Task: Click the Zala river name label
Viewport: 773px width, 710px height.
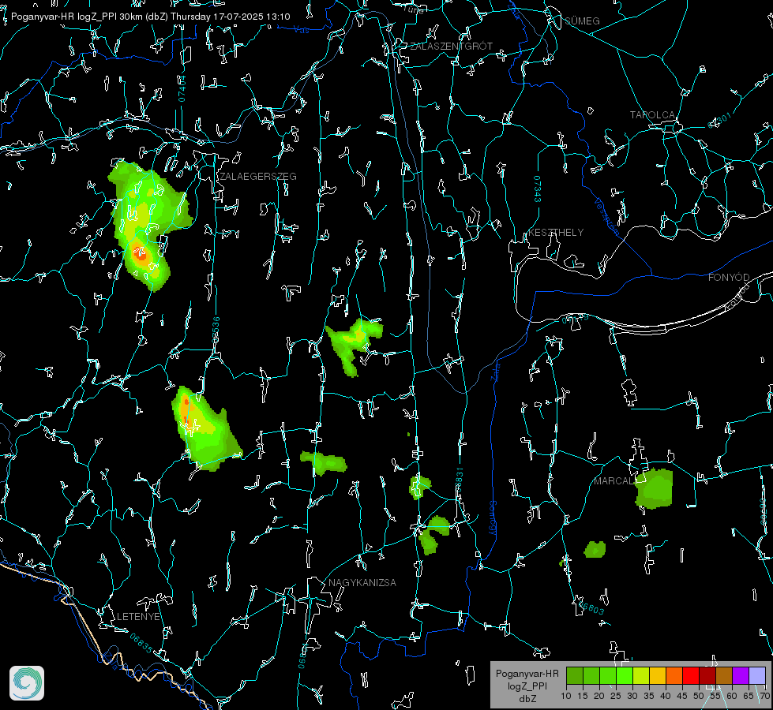Action: tap(495, 371)
